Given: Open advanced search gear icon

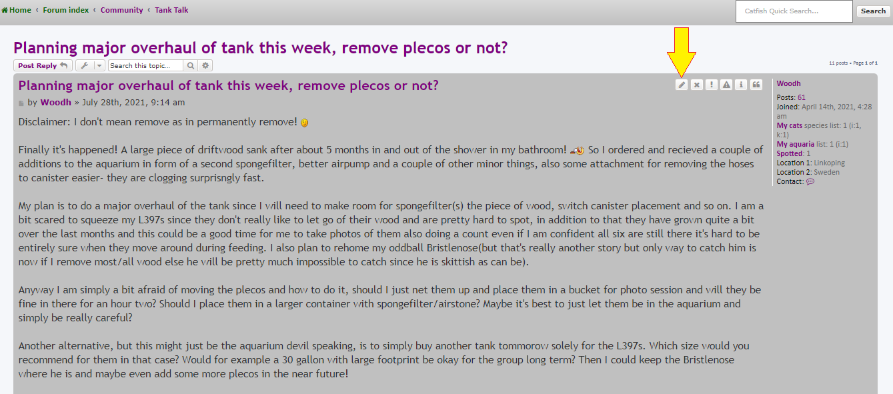Looking at the screenshot, I should (205, 65).
